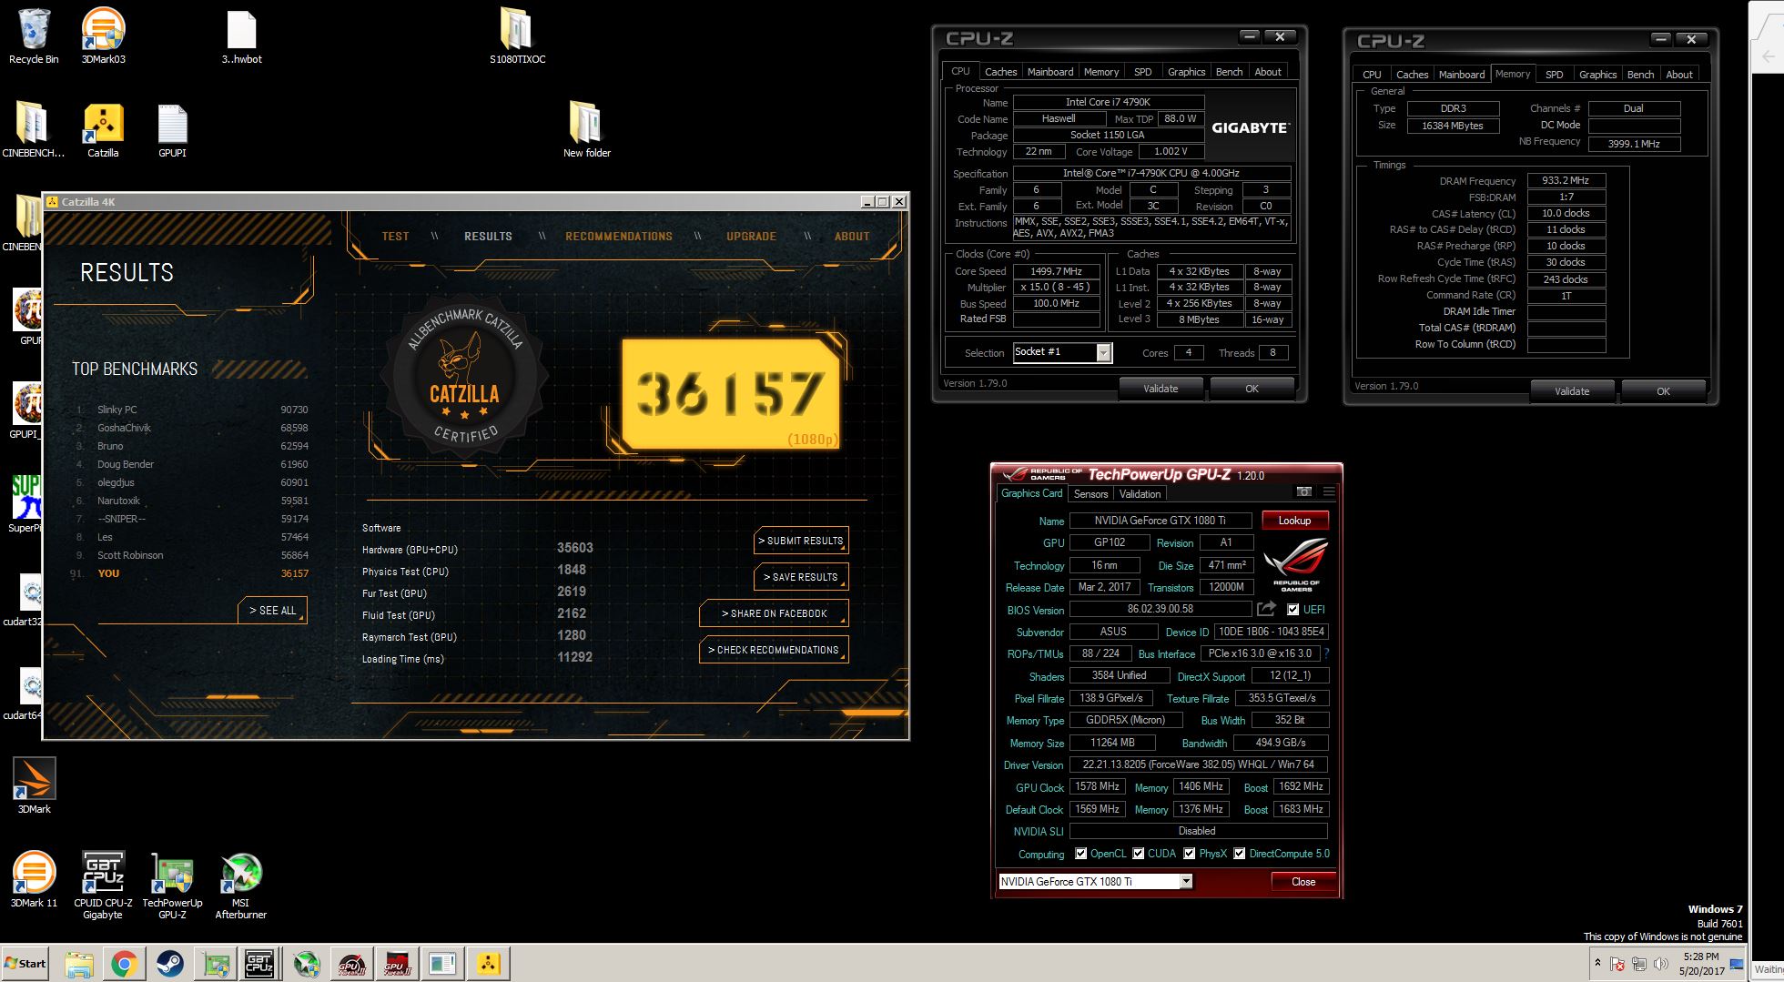Viewport: 1784px width, 982px height.
Task: Open the Catzilla desktop shortcut
Action: (x=103, y=129)
